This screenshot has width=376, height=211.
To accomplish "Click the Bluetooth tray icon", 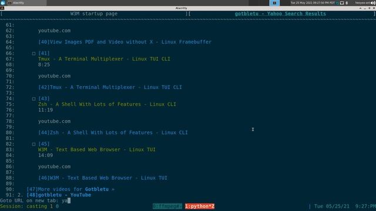I will pyautogui.click(x=347, y=3).
